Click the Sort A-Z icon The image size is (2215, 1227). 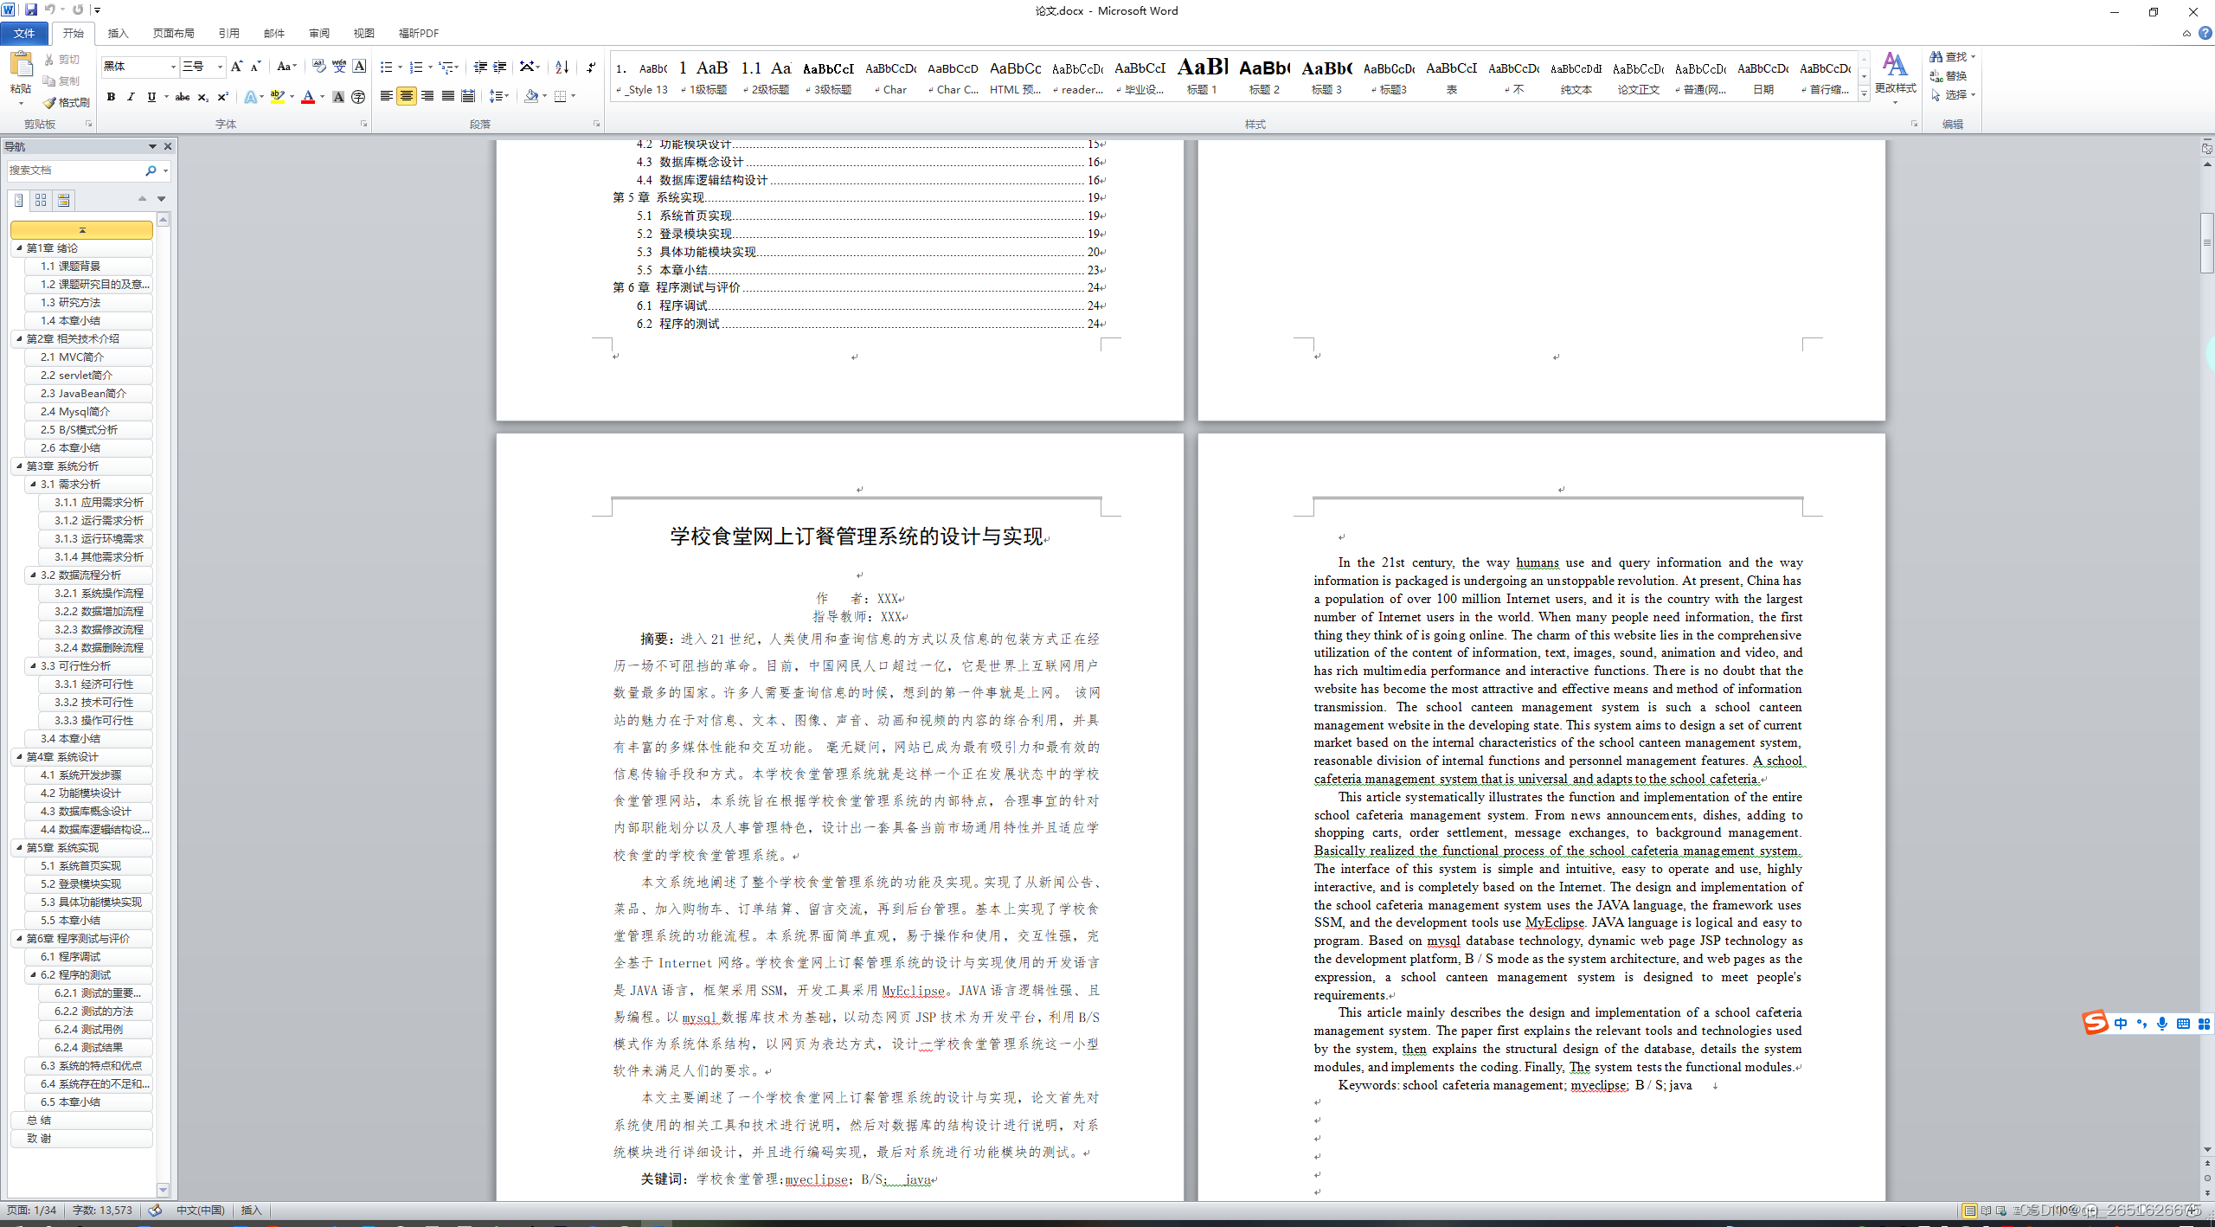pos(562,67)
